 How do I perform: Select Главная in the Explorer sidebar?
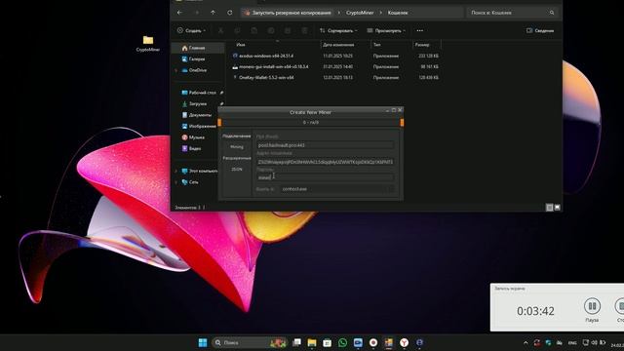[x=198, y=48]
